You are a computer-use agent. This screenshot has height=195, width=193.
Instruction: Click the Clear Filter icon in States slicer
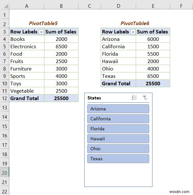pos(145,98)
